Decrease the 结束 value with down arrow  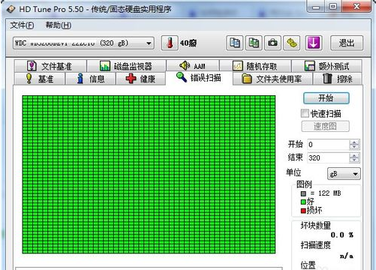(354, 160)
